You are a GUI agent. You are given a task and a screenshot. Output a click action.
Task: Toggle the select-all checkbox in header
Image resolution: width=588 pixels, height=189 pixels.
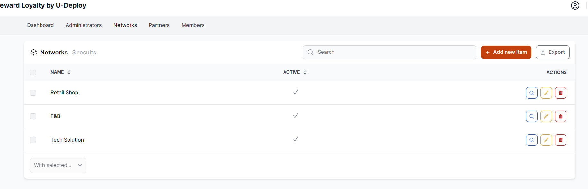click(33, 72)
